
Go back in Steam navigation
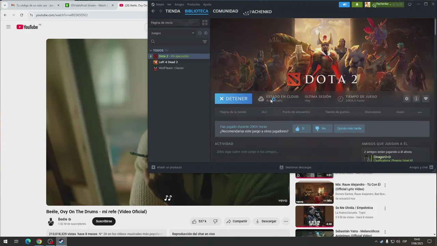coord(153,11)
